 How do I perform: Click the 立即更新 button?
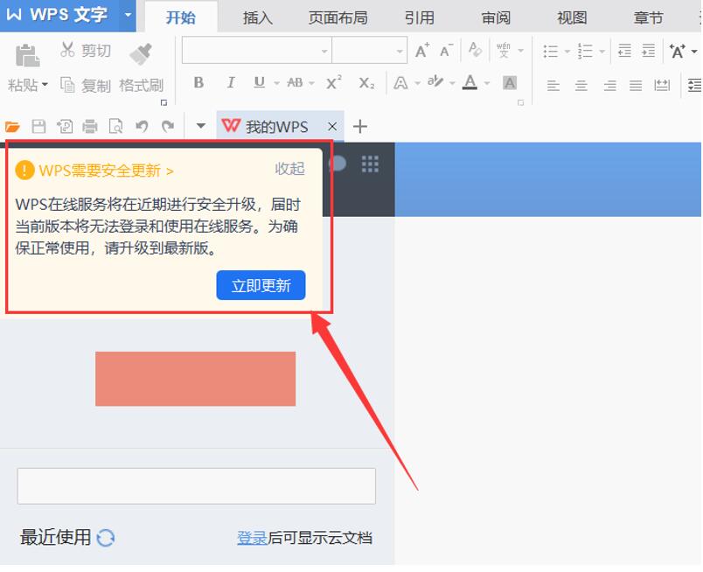(261, 285)
